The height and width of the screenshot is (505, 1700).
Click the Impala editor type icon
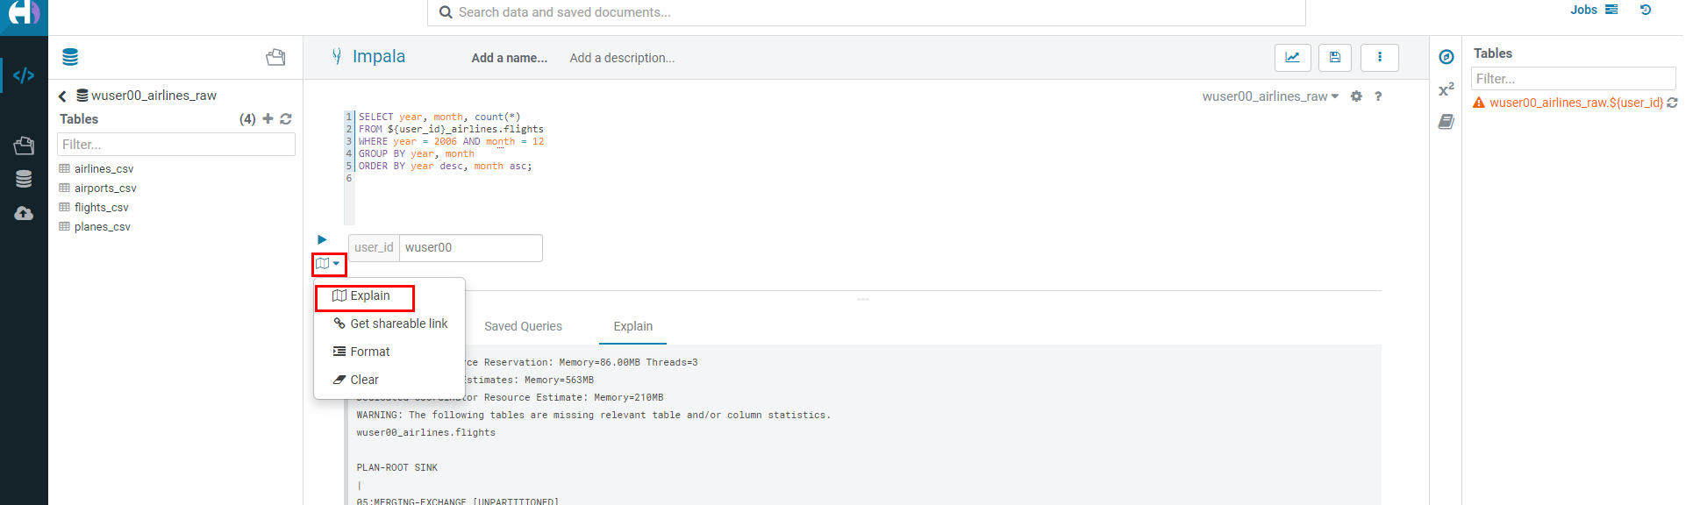(x=337, y=56)
